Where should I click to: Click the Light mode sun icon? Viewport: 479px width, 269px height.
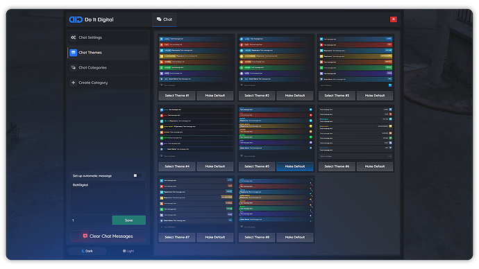pyautogui.click(x=124, y=251)
